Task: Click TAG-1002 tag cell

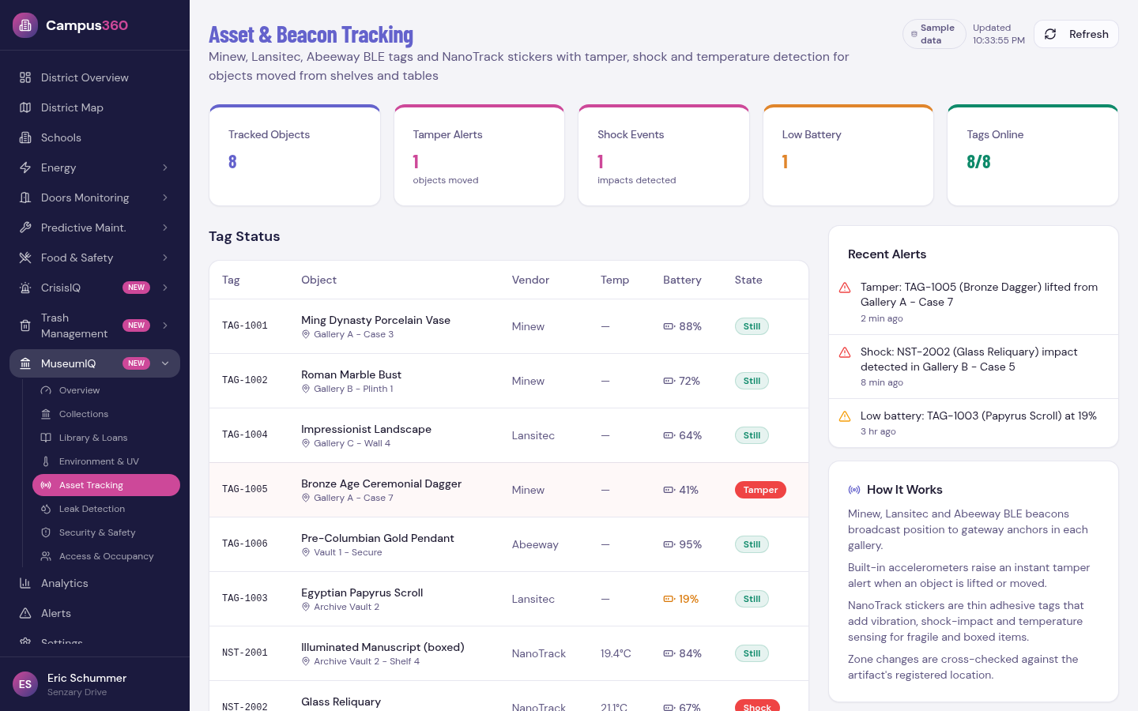Action: 245,380
